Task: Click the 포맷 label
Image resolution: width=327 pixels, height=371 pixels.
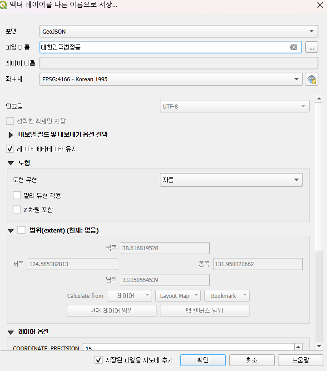Action: [11, 31]
